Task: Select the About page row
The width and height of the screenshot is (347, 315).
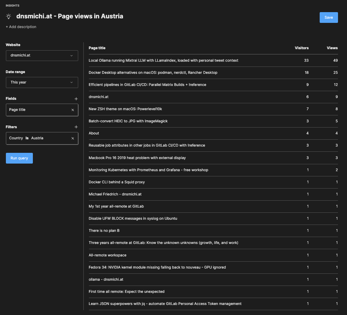Action: pos(94,133)
